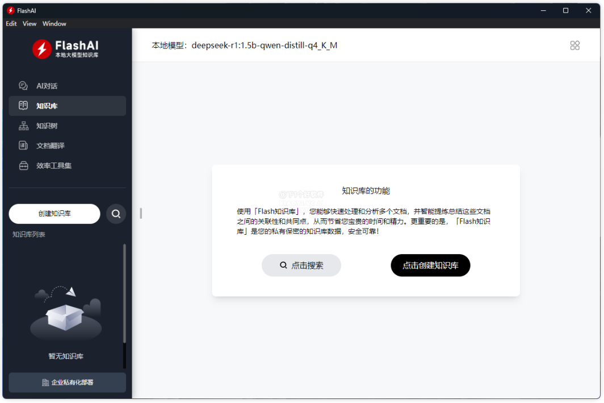Open the View menu
Image resolution: width=604 pixels, height=403 pixels.
point(30,24)
